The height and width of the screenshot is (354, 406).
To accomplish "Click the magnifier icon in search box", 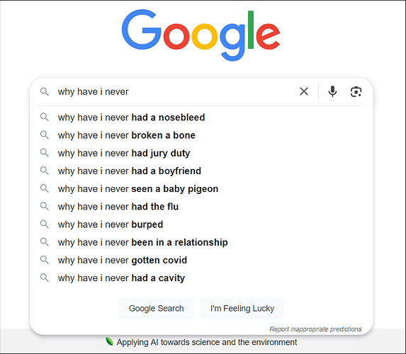I will point(45,91).
